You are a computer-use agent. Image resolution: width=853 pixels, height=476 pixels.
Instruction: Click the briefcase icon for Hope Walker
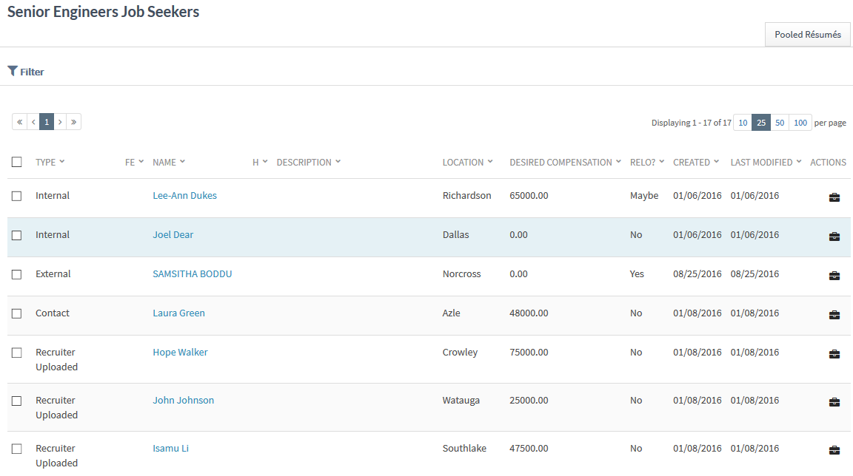(x=834, y=354)
